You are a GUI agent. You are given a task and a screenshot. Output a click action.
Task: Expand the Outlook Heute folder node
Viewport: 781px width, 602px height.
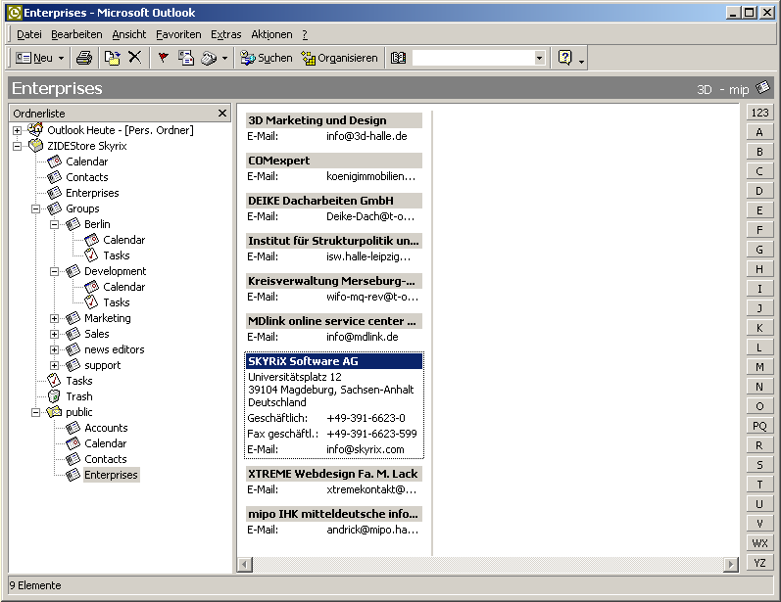coord(17,130)
